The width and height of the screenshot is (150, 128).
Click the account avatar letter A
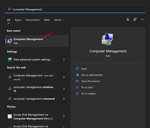coord(128,19)
